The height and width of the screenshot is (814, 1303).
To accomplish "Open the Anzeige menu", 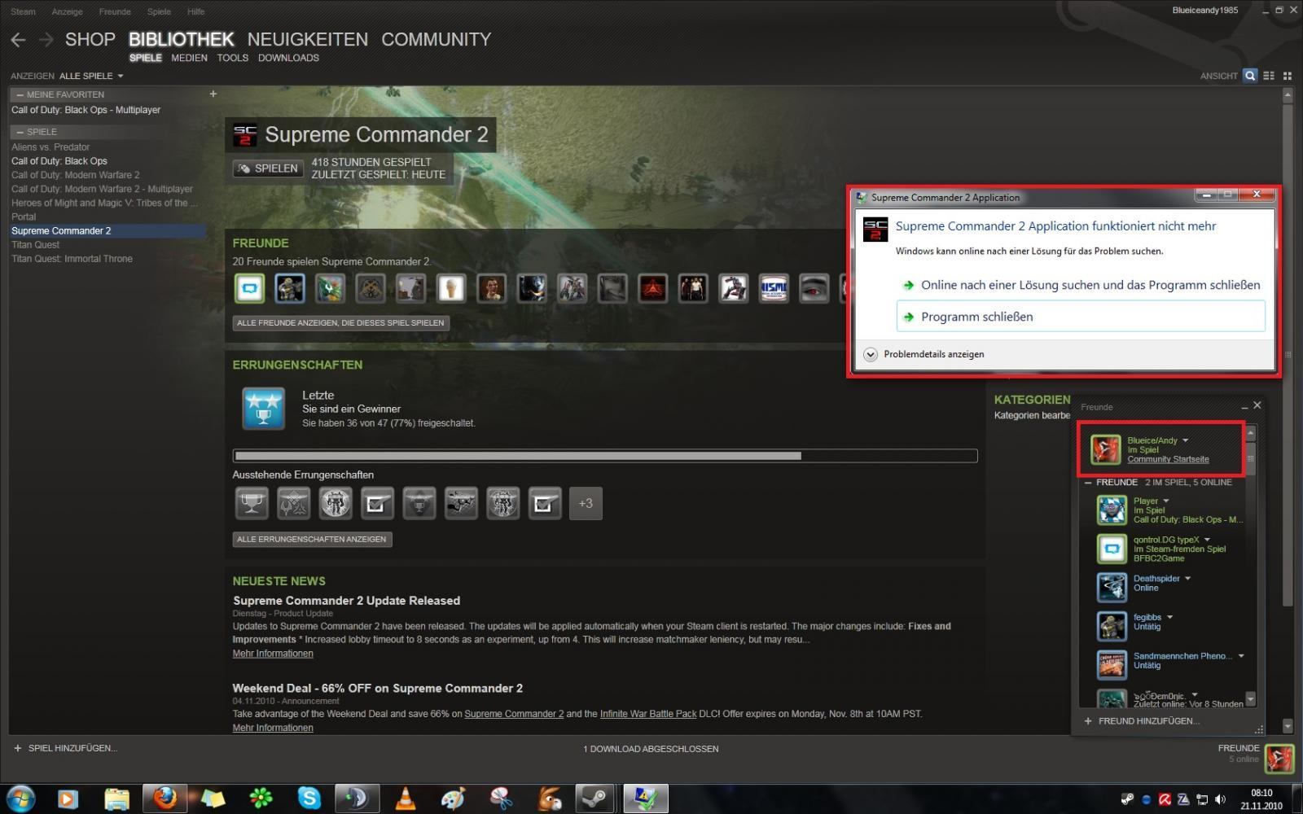I will pos(67,11).
